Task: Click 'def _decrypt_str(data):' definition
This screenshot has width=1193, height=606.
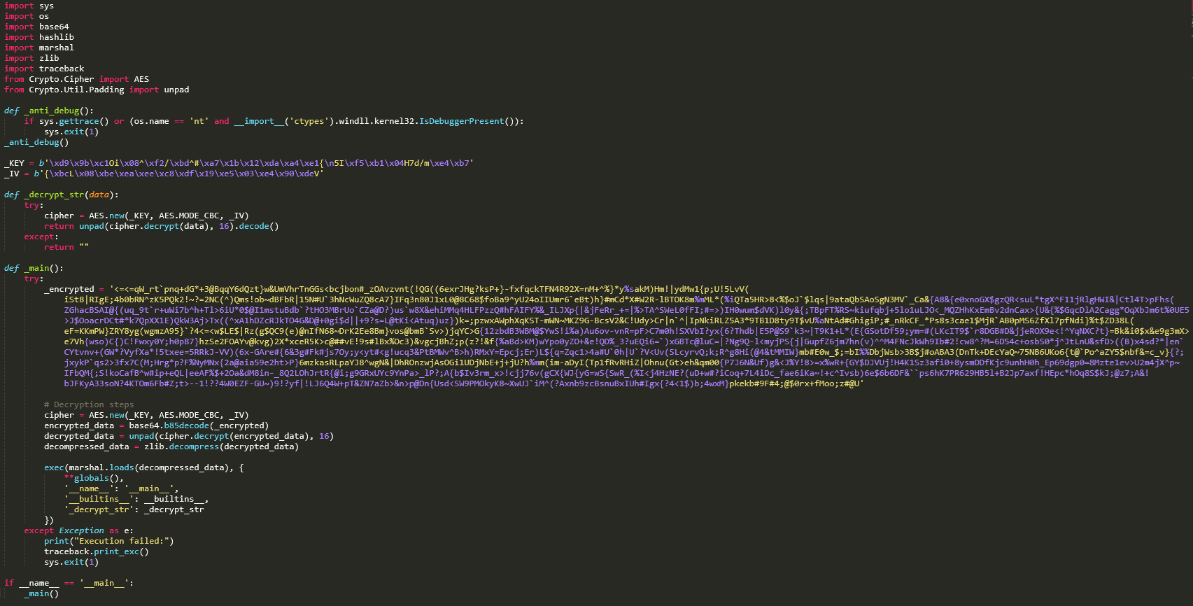Action: tap(61, 195)
